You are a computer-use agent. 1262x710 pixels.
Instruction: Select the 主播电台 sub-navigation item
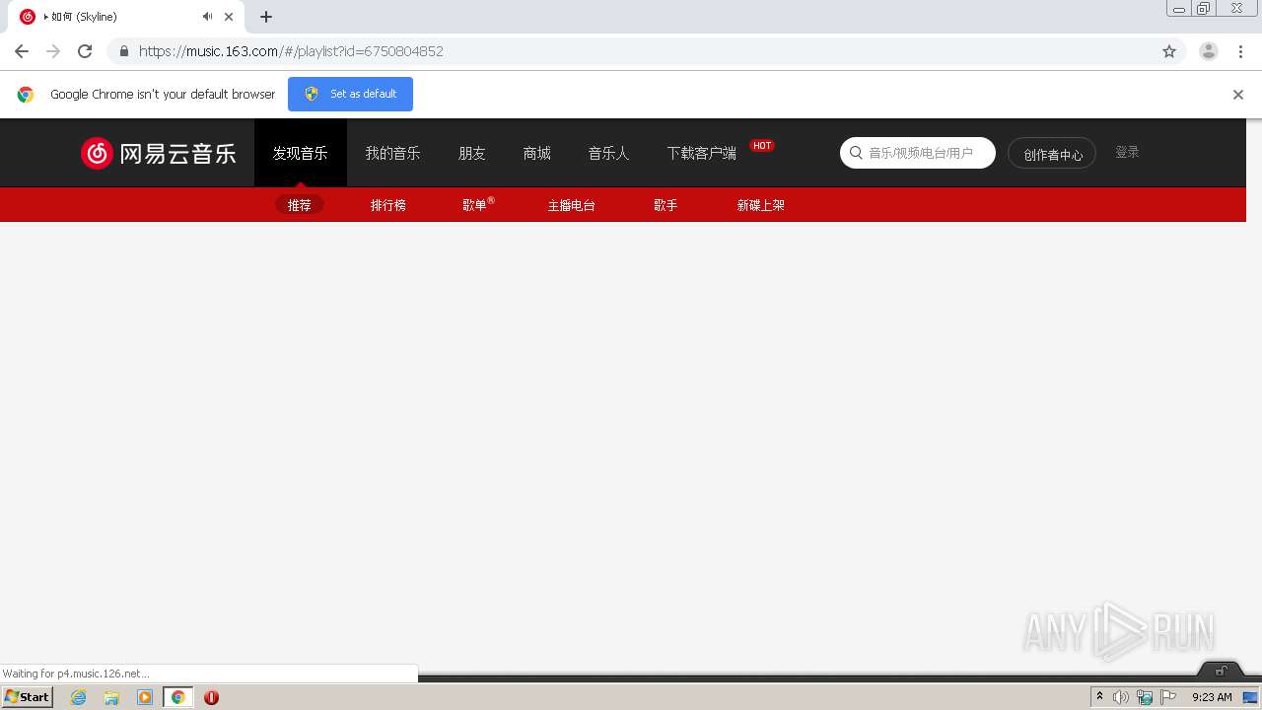pos(572,205)
